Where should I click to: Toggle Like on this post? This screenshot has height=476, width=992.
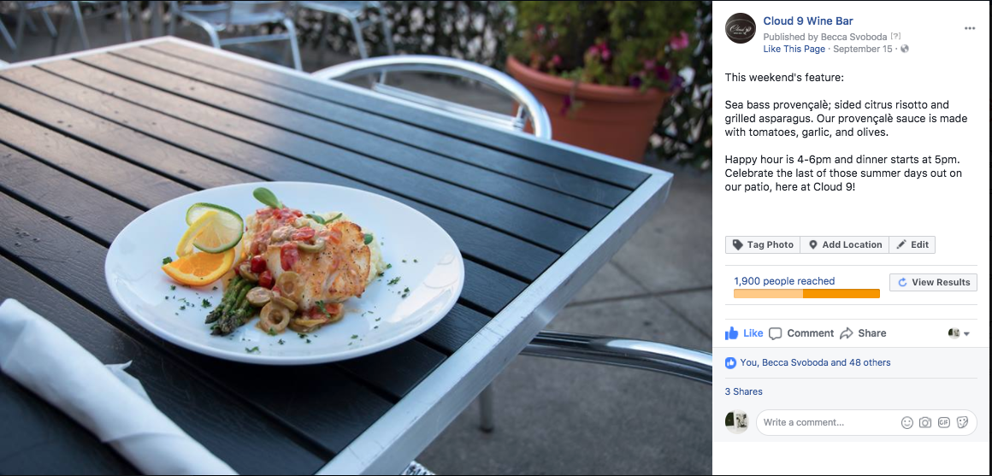(744, 333)
